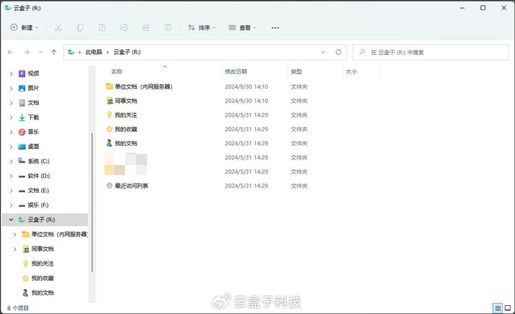The width and height of the screenshot is (515, 314).
Task: Switch to large icons view in status bar
Action: tap(508, 308)
